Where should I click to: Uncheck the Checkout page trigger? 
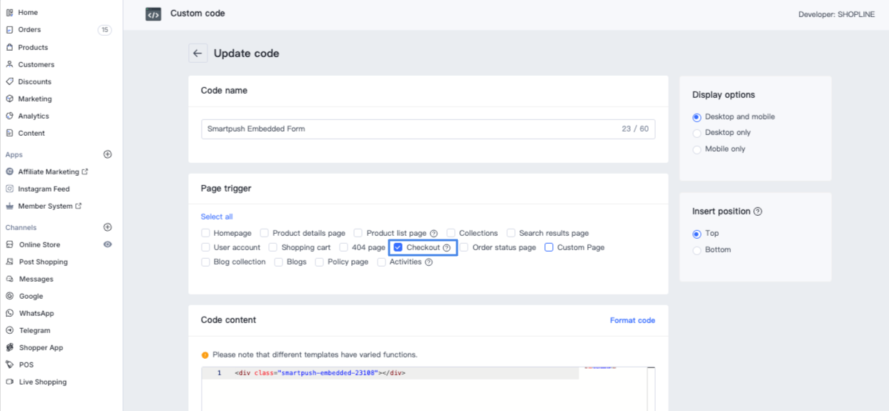click(x=398, y=247)
